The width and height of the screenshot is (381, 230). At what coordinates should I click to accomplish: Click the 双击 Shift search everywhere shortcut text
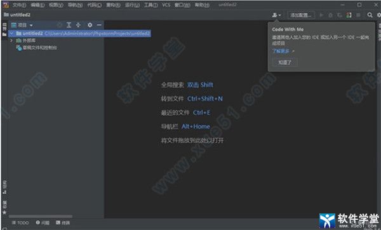(200, 85)
